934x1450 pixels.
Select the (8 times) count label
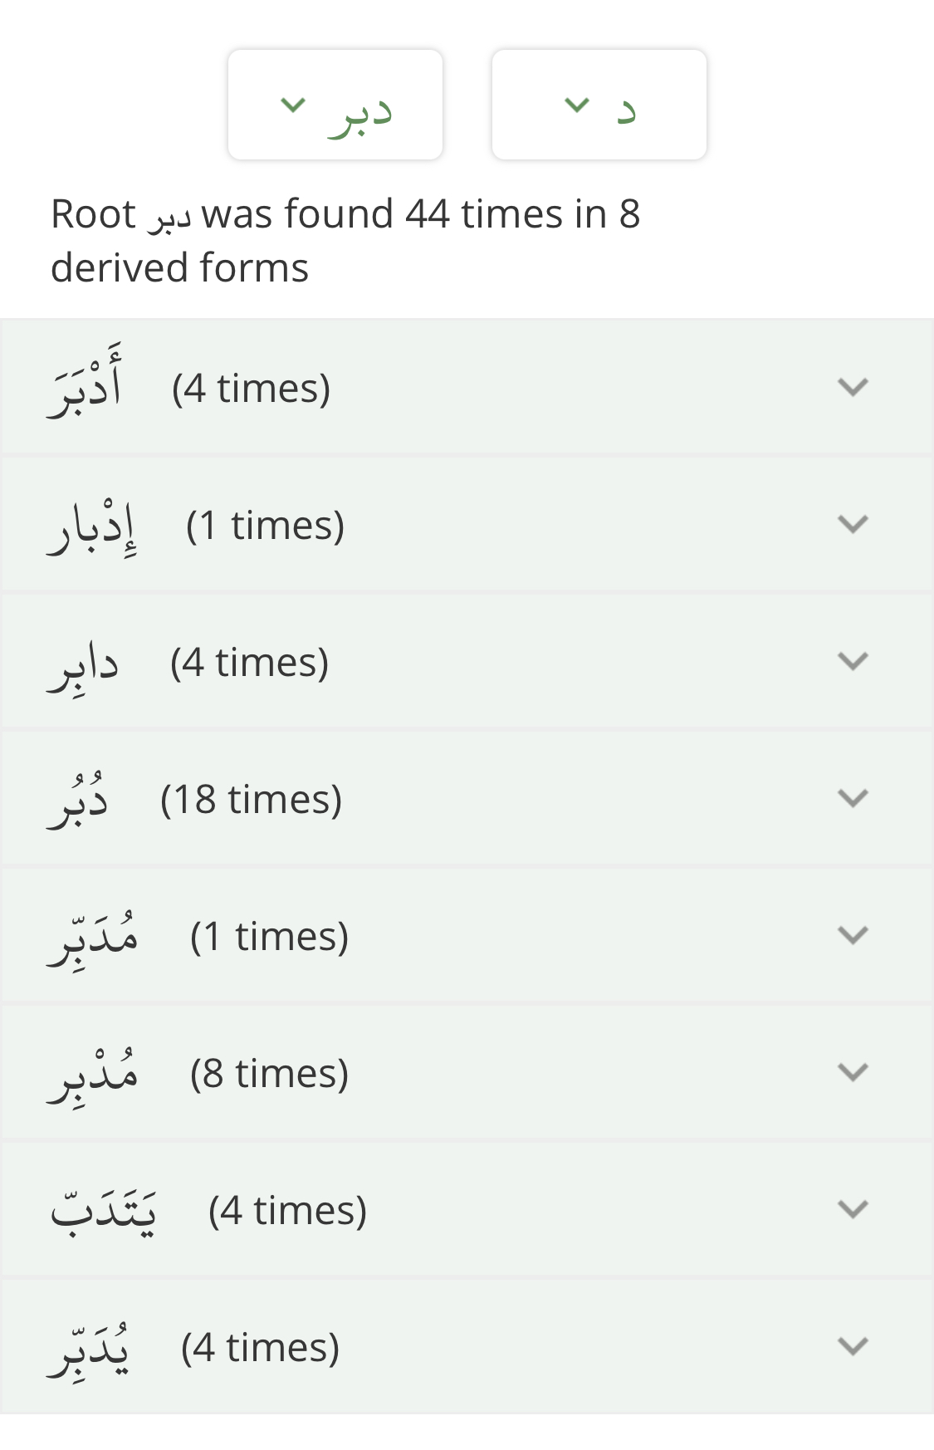click(x=269, y=1073)
